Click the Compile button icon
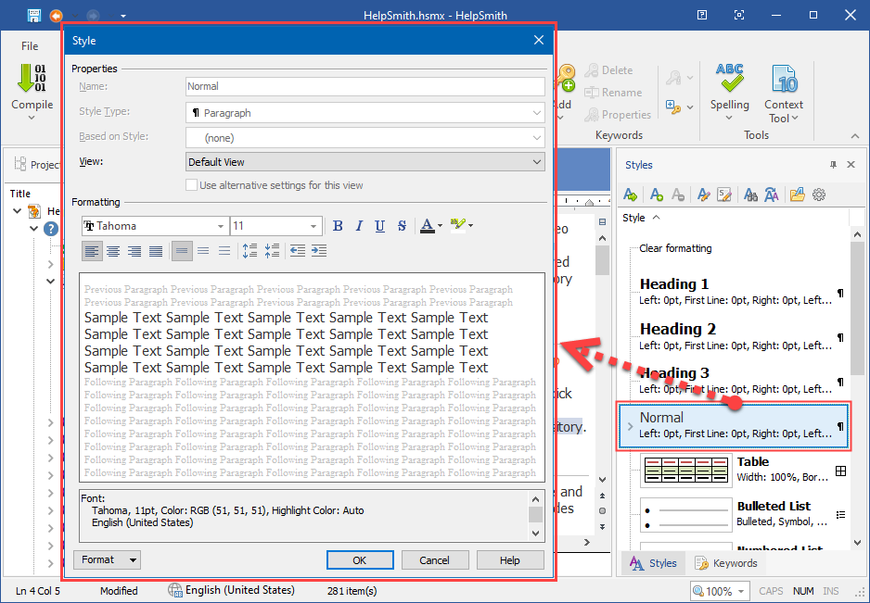Screen dimensions: 870x603 [x=32, y=78]
